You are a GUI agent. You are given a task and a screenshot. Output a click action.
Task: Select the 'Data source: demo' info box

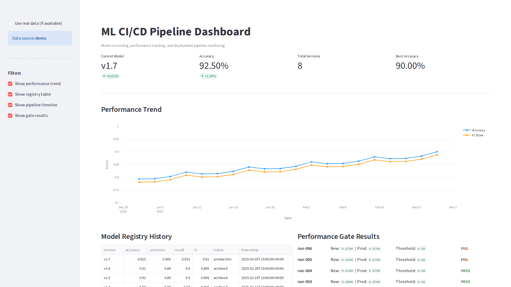tap(40, 38)
